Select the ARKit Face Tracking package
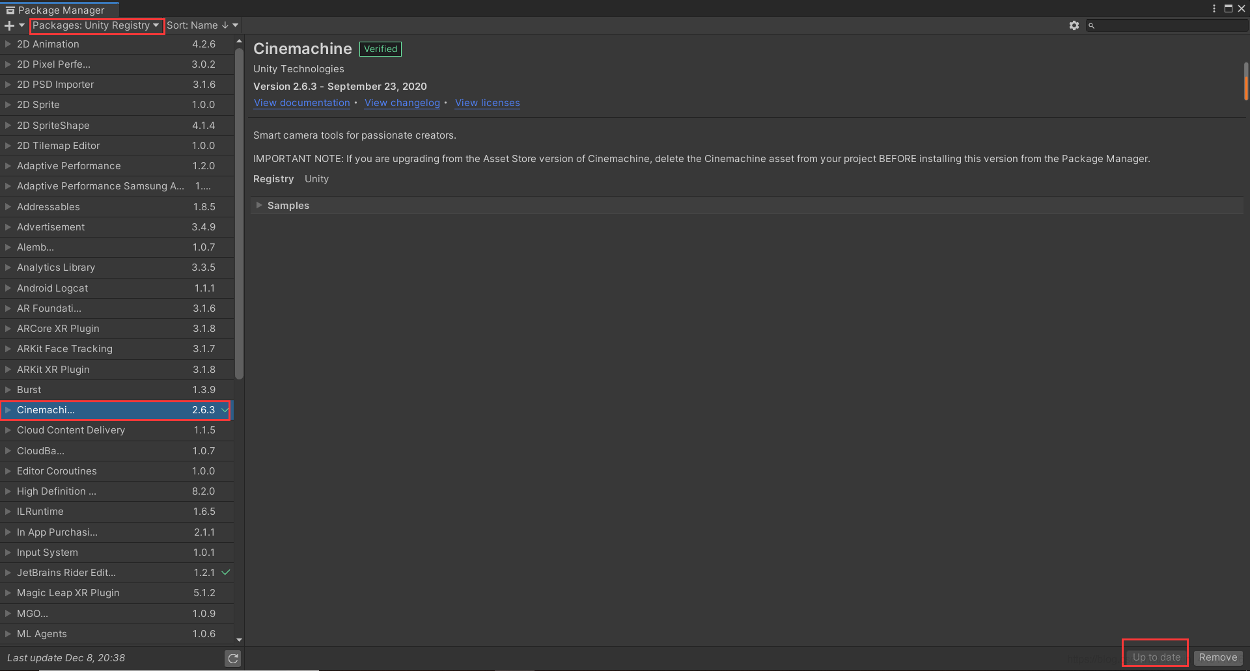The image size is (1250, 671). click(x=117, y=349)
